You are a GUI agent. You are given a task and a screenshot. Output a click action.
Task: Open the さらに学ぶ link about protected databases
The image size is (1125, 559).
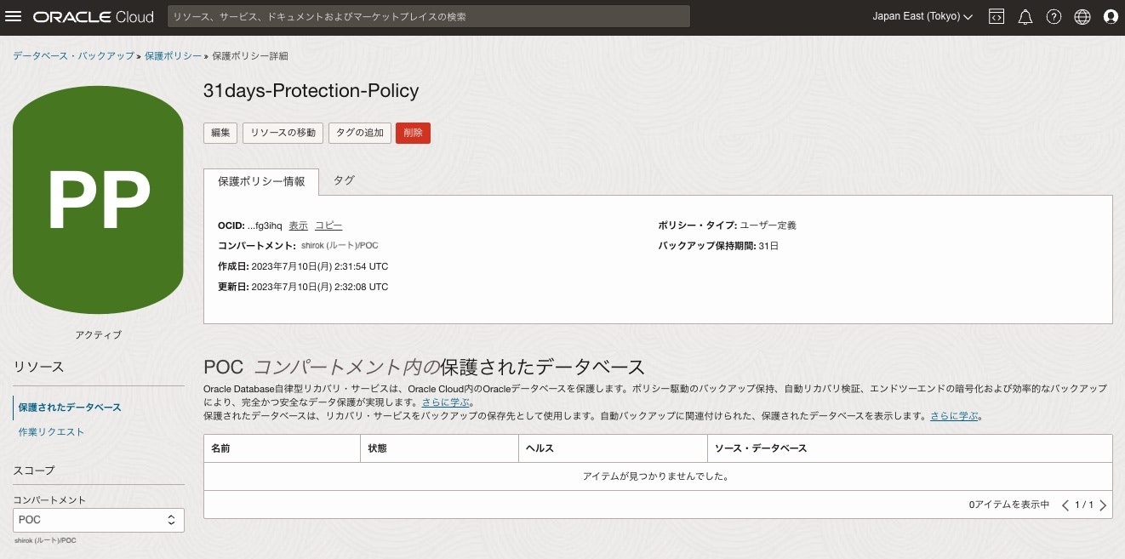(953, 416)
